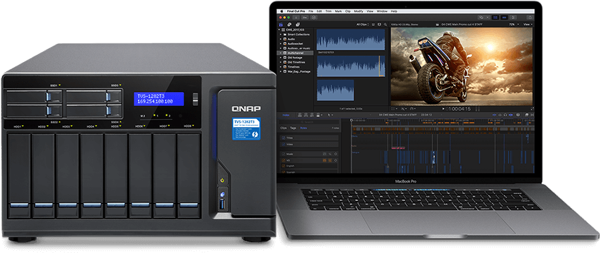Click the Index button
This screenshot has height=253, width=600.
(286, 115)
